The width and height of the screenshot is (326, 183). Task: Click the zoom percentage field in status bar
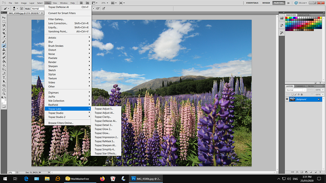coord(11,173)
